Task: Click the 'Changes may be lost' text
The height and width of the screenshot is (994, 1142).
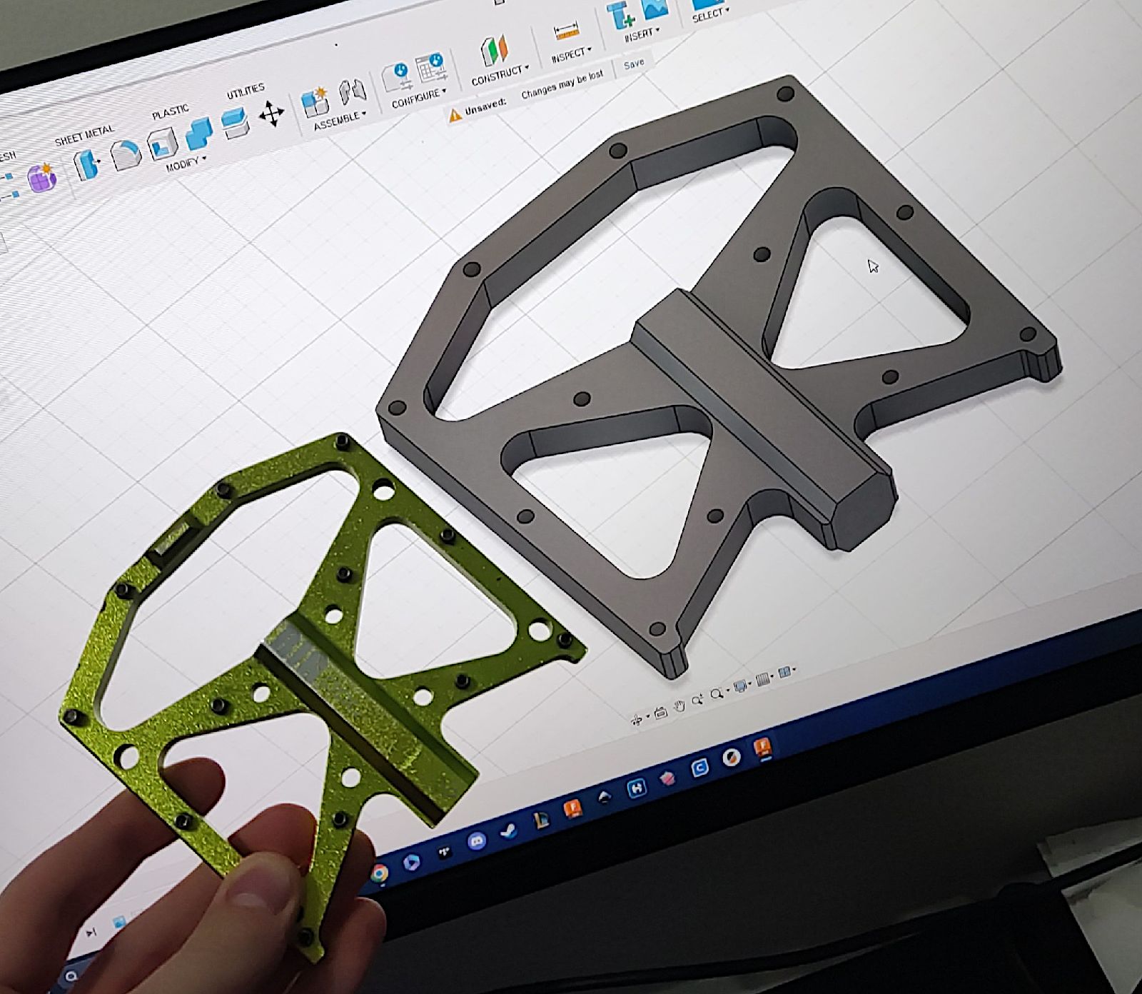Action: tap(562, 84)
